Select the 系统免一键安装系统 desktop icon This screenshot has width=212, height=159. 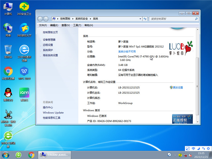point(8,118)
